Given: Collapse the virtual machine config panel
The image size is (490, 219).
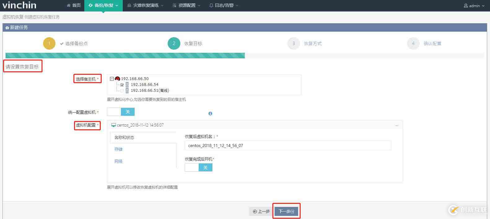Looking at the screenshot, I should (397, 126).
